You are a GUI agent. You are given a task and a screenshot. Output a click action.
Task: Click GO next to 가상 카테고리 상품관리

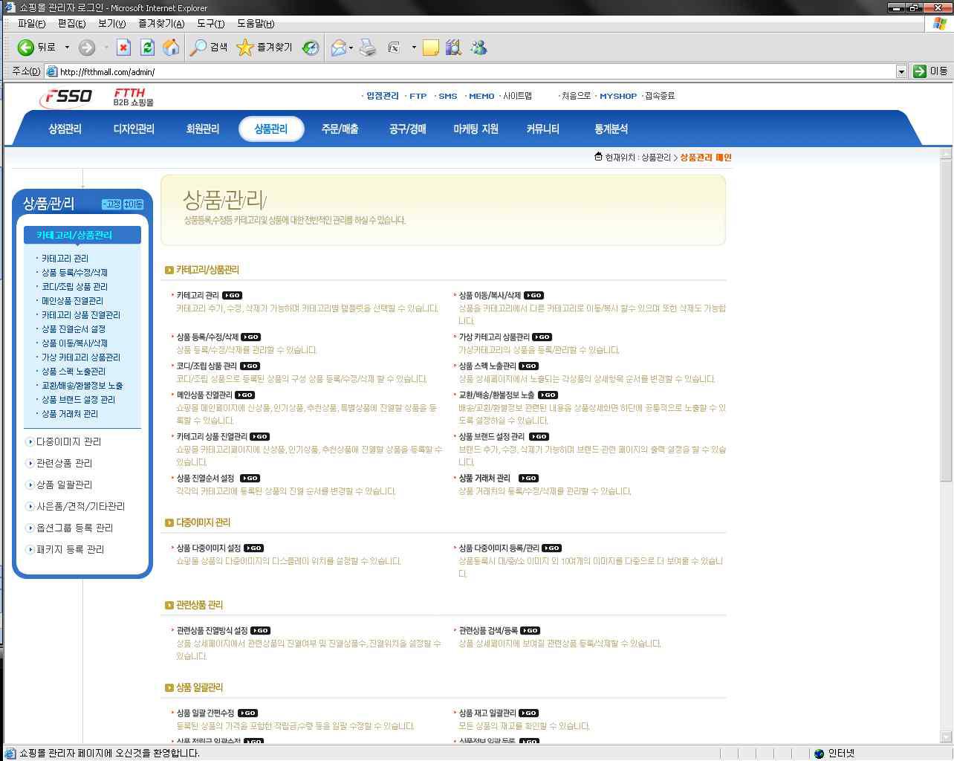542,337
